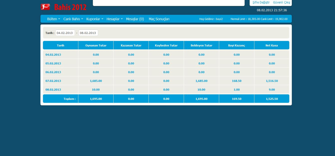The width and height of the screenshot is (335, 156).
Task: Select Net Kasa value 9.00
Action: point(272,90)
